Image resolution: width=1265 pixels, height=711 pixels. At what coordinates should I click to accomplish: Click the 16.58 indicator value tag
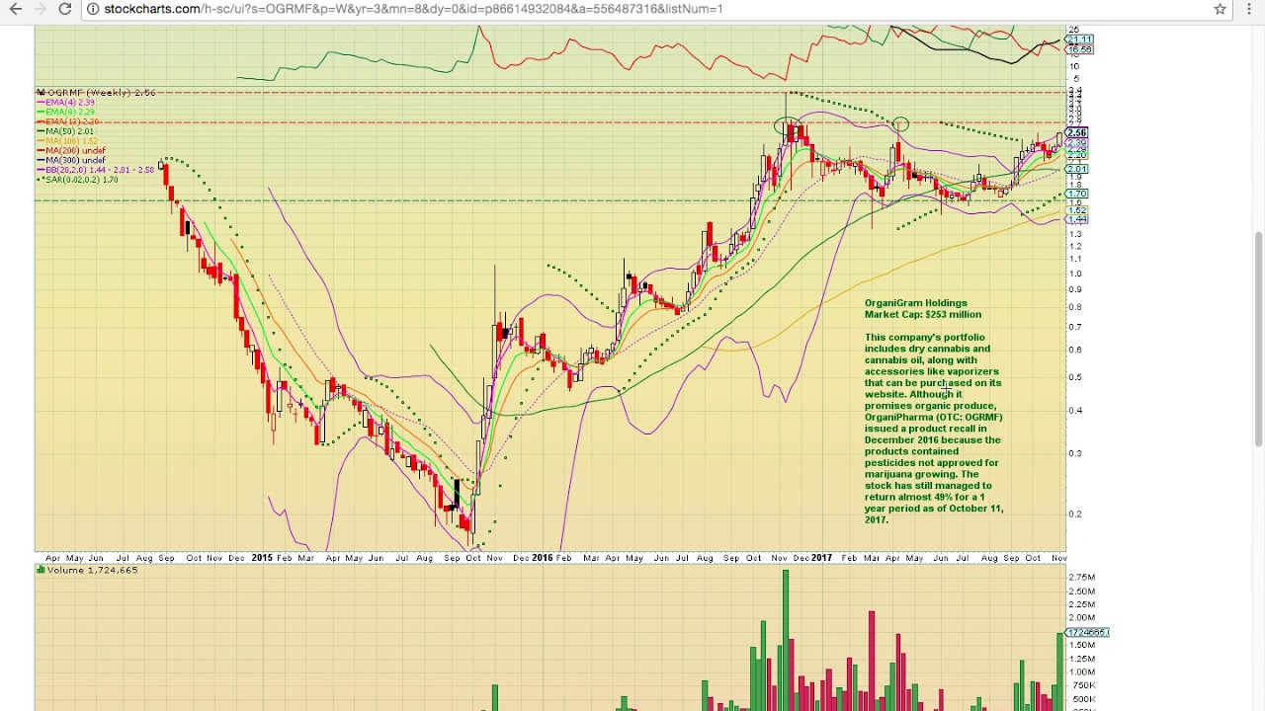click(1079, 49)
